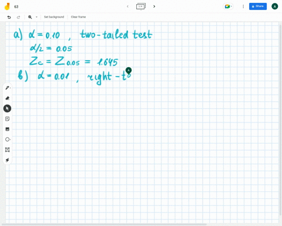Viewport: 282px width, 226px height.
Task: Choose the Select arrow tool
Action: click(7, 108)
